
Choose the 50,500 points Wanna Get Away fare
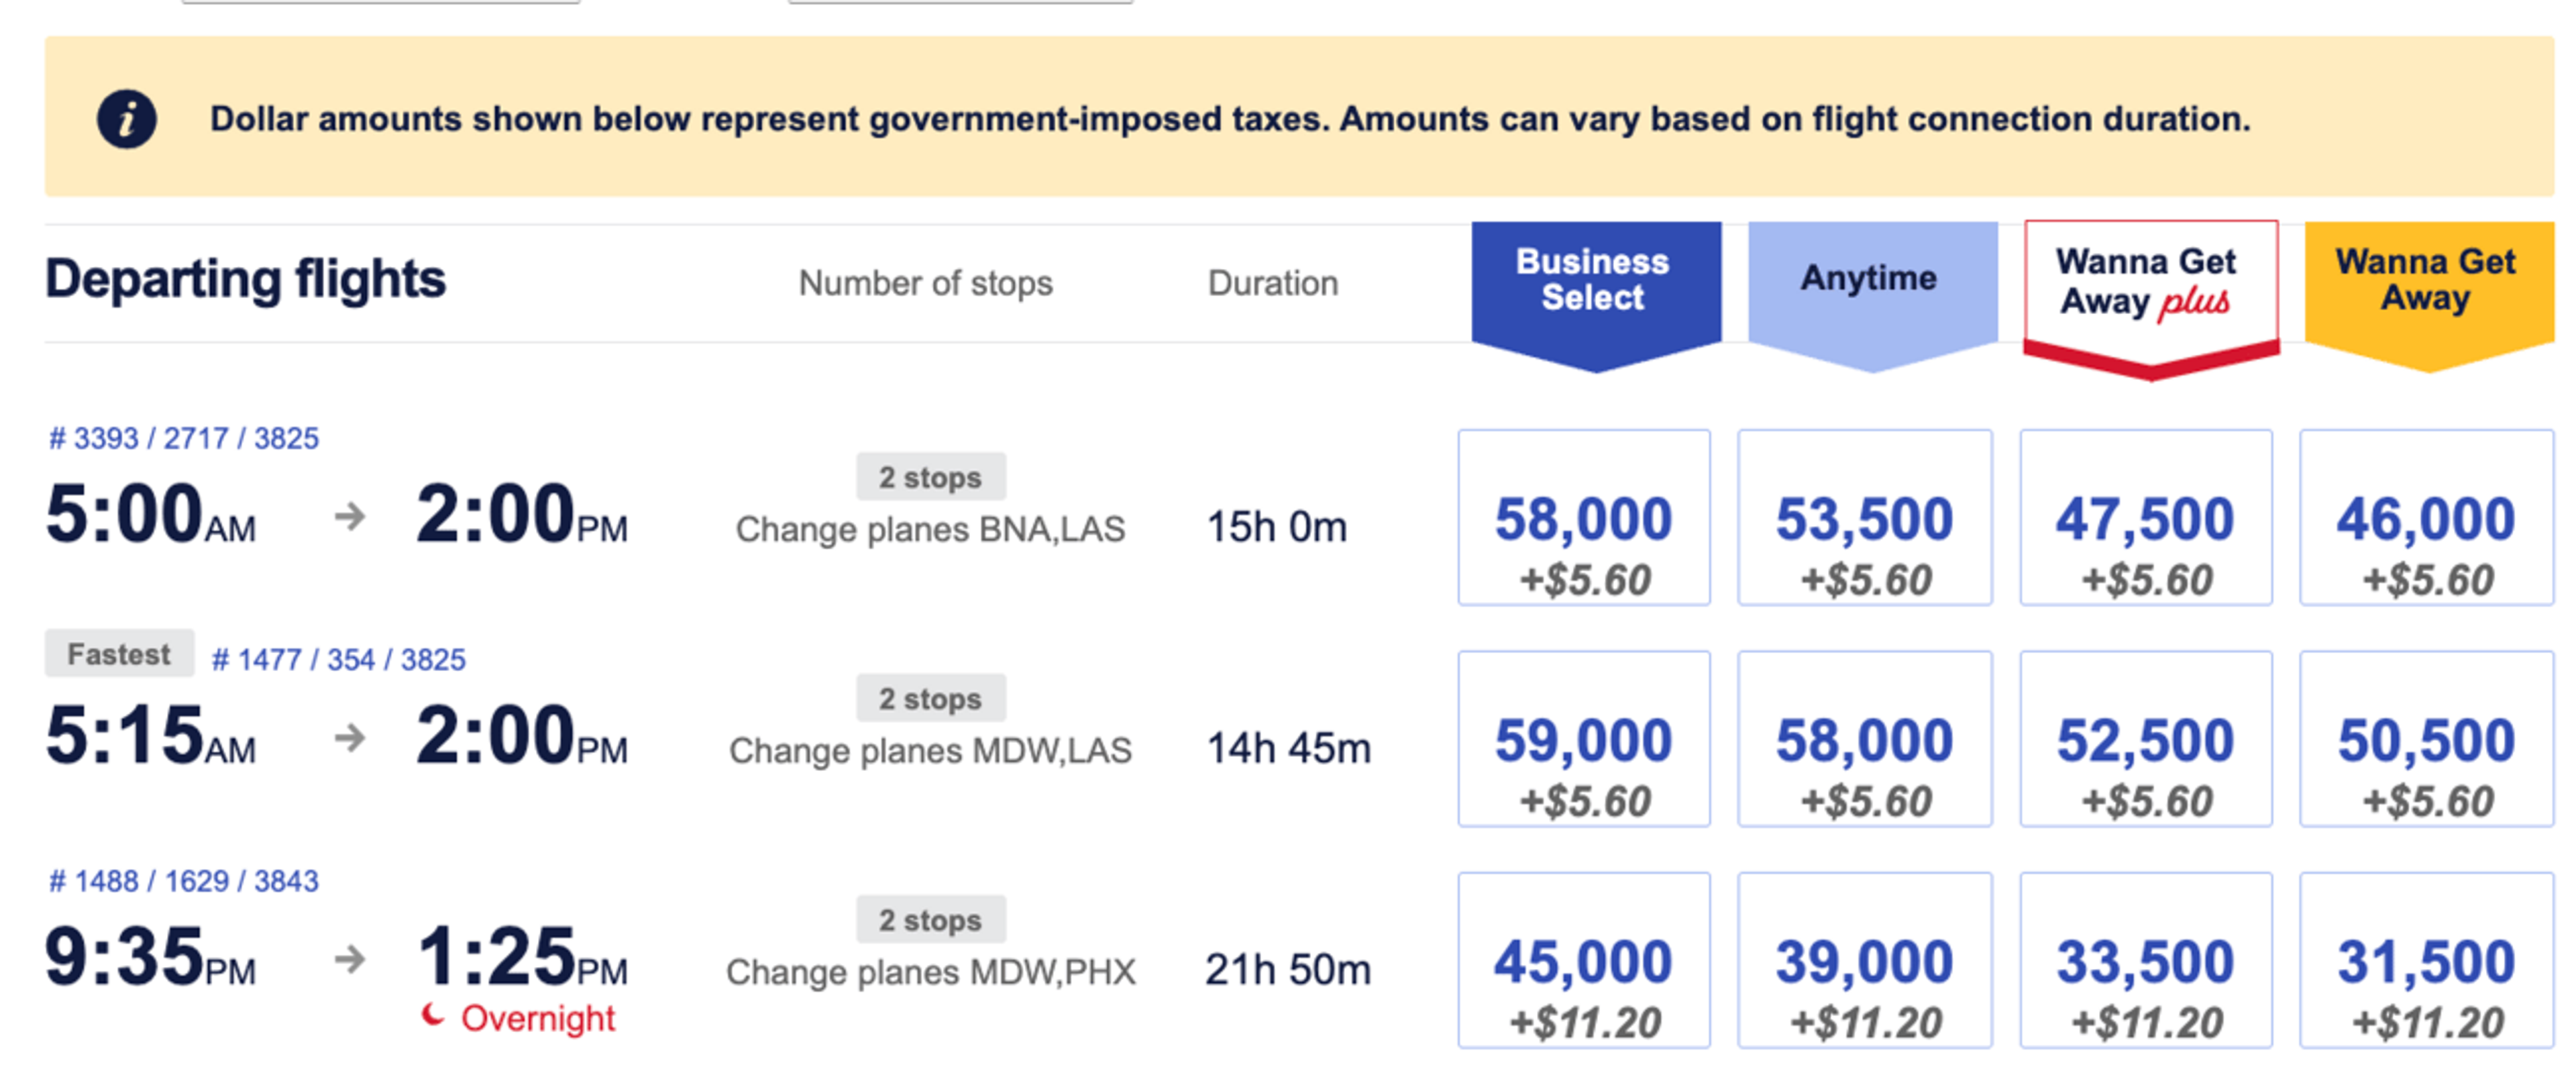pos(2426,739)
